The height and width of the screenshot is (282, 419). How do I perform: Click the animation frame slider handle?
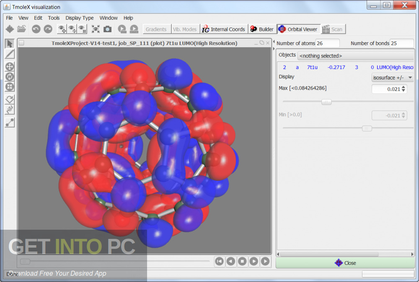pyautogui.click(x=25, y=261)
